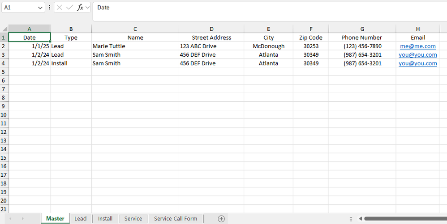Go to the Service Call Form tab
This screenshot has width=447, height=224.
(x=176, y=219)
